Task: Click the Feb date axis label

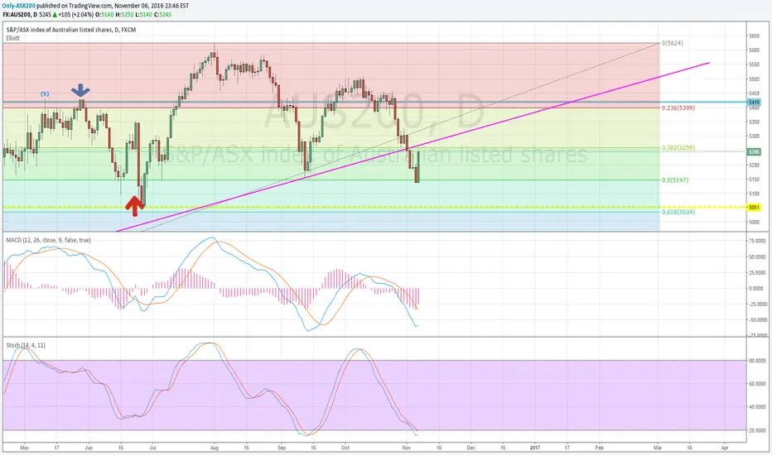Action: point(599,448)
